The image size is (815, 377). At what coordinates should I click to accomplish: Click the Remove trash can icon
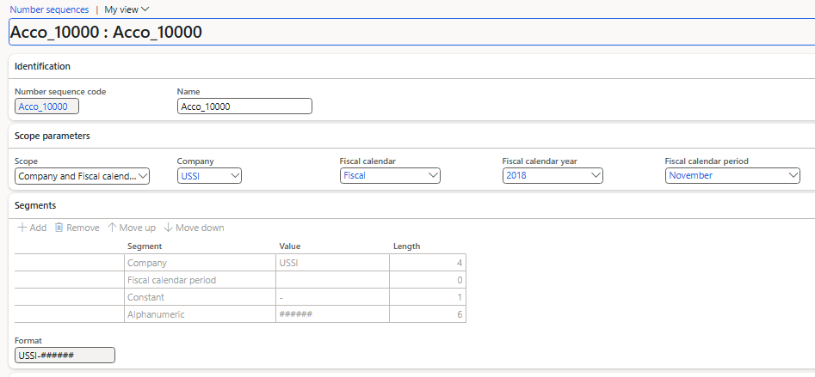pyautogui.click(x=59, y=228)
